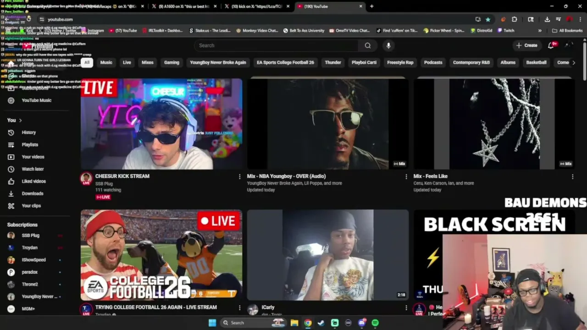The image size is (587, 330).
Task: Open options for College Football 26 live stream
Action: pyautogui.click(x=239, y=308)
